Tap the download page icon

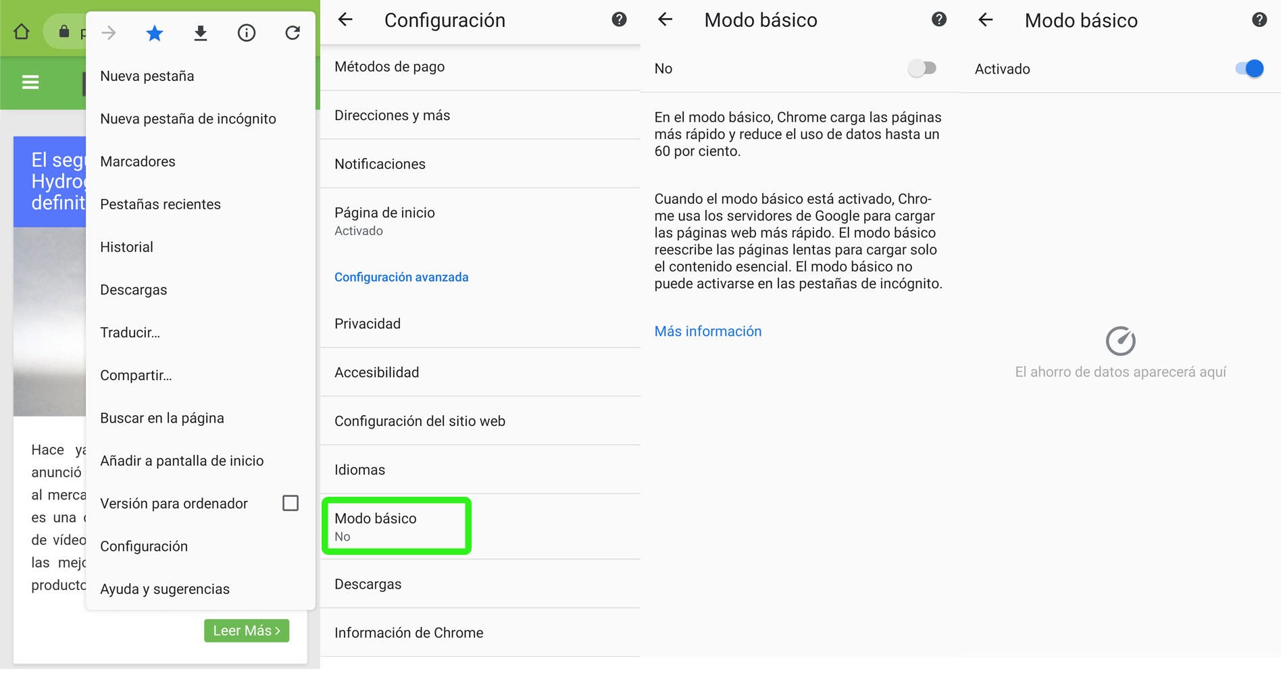pyautogui.click(x=201, y=32)
